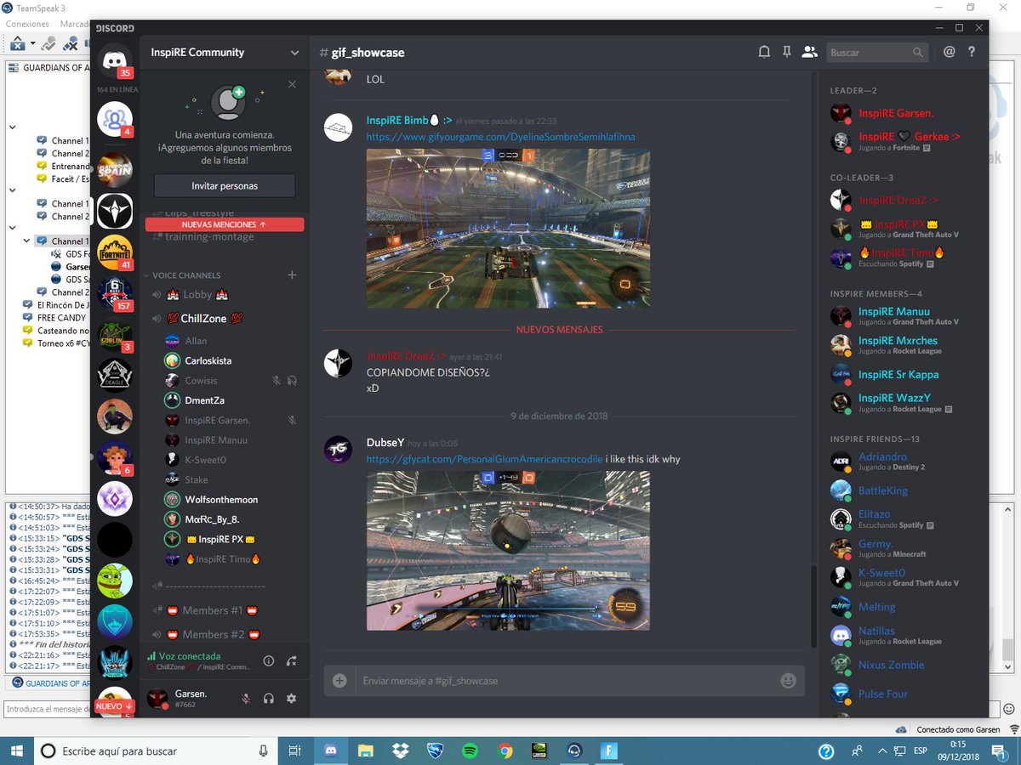
Task: Show pinned messages pin icon
Action: click(787, 53)
